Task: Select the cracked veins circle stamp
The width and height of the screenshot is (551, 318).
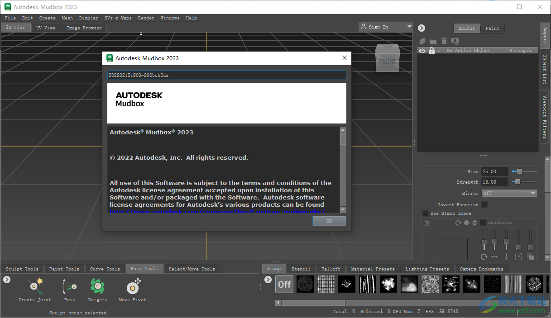Action: coord(534,284)
